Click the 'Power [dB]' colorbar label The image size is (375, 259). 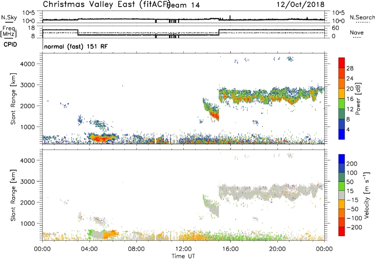[358, 99]
